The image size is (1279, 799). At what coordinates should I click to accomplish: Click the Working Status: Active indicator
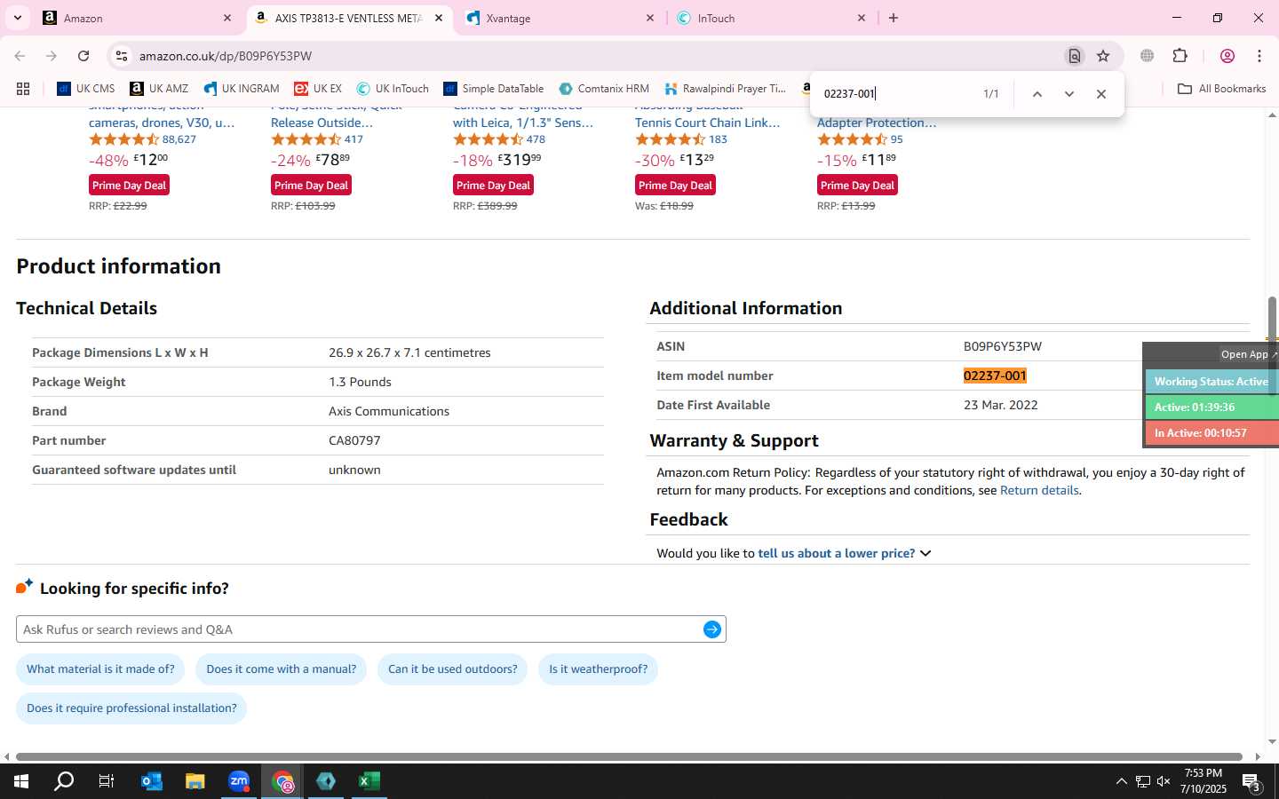pos(1211,382)
